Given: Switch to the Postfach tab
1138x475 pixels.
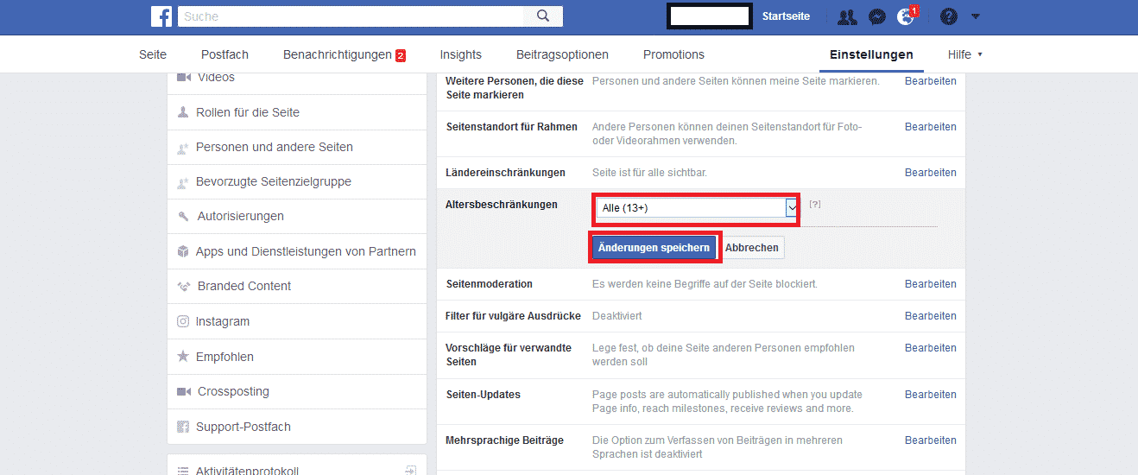Looking at the screenshot, I should 224,54.
